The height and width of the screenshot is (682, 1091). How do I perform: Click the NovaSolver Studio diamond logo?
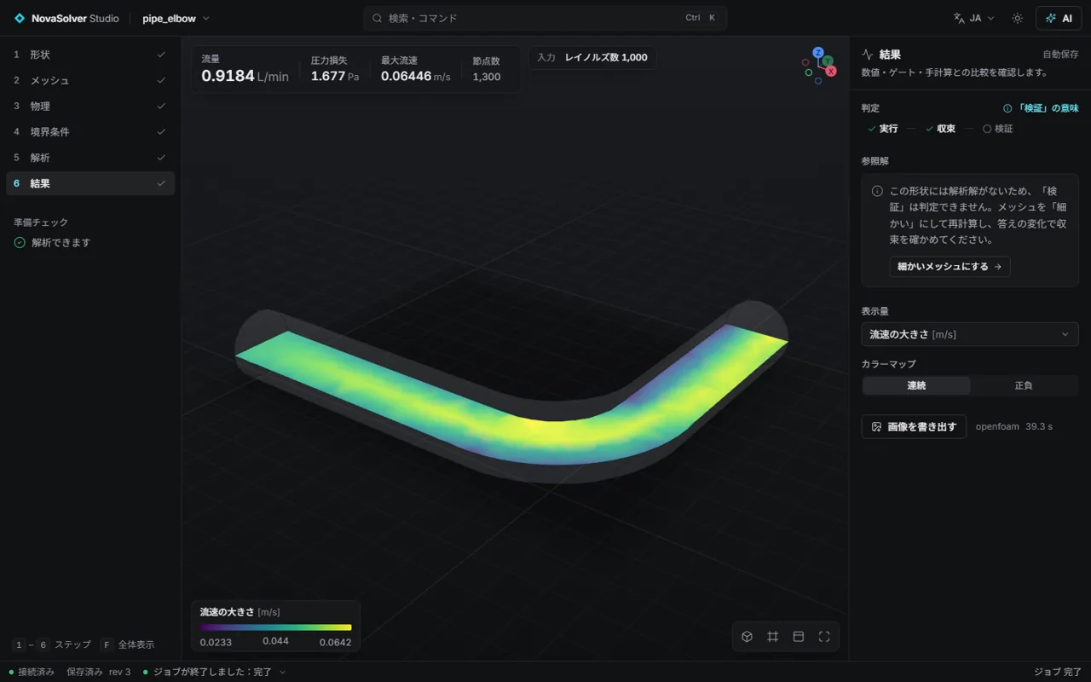point(20,18)
